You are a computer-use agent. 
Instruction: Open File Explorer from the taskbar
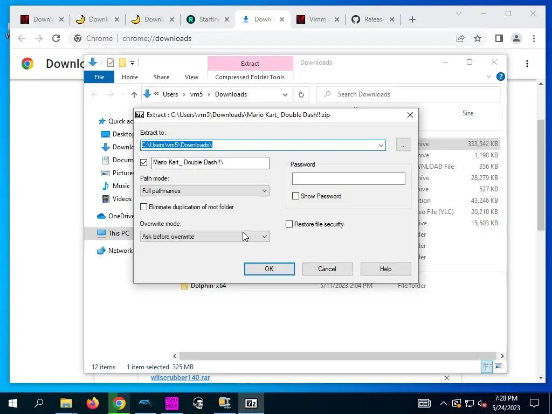click(66, 403)
